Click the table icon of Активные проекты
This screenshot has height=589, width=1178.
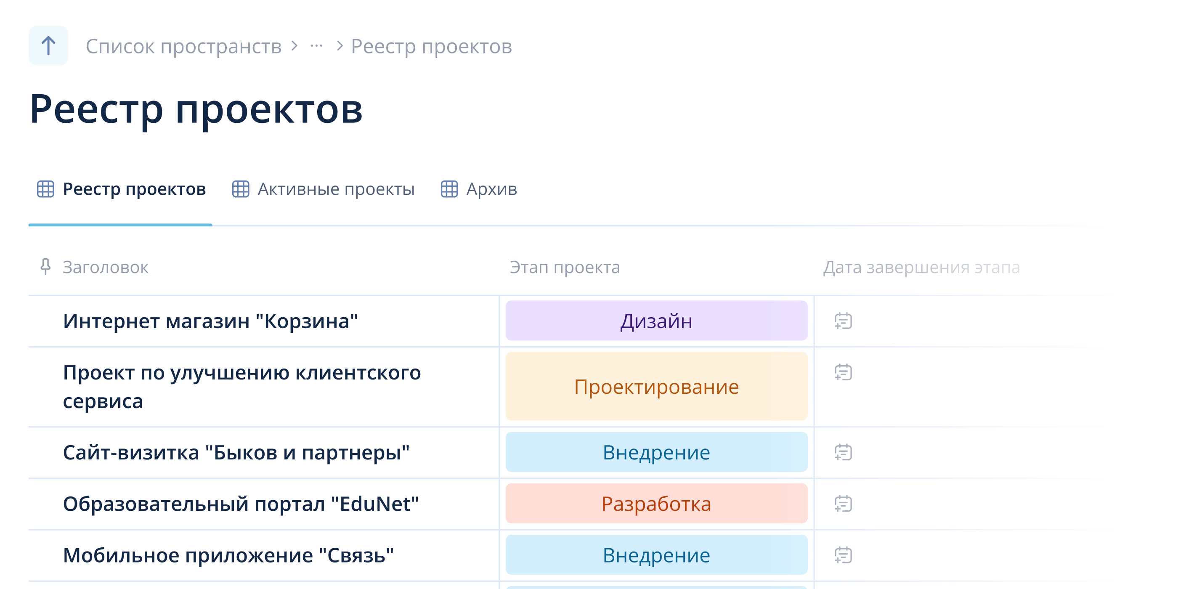pos(241,189)
